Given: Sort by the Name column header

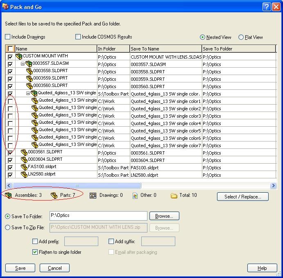Looking at the screenshot, I should coord(56,49).
